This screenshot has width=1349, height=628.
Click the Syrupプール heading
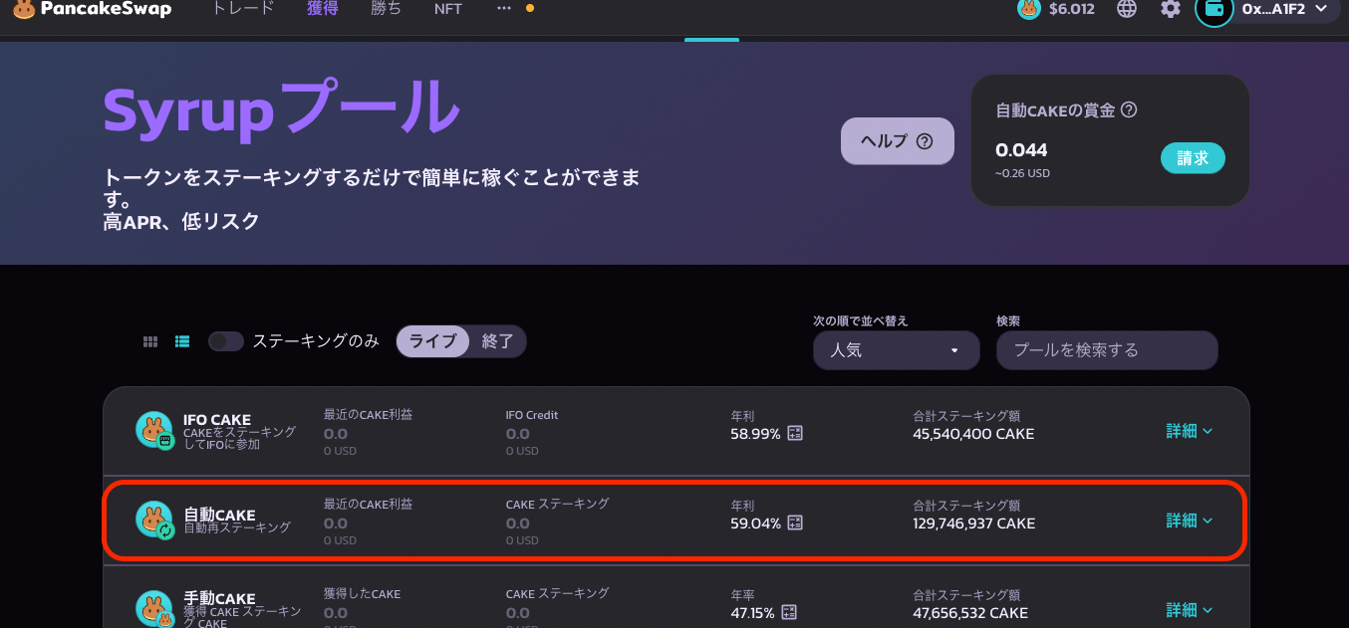point(281,109)
